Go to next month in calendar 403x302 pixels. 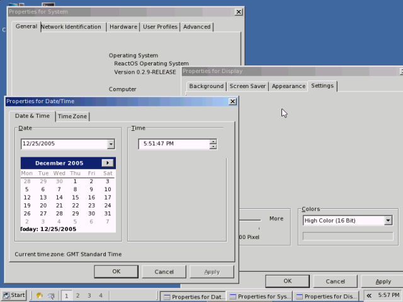(x=108, y=163)
